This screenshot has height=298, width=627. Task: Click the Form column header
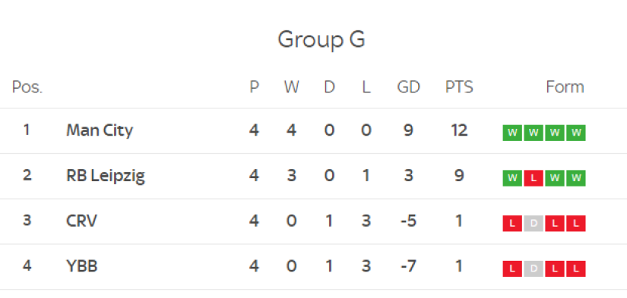click(565, 87)
